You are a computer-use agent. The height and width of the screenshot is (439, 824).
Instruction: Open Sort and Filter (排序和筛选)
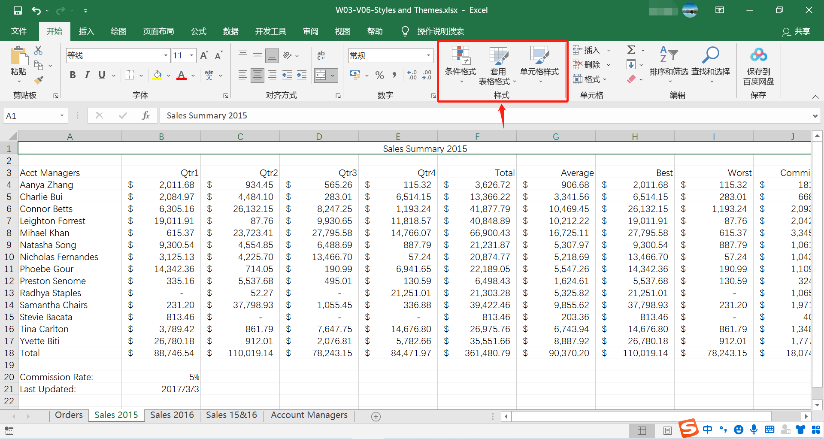click(x=669, y=64)
